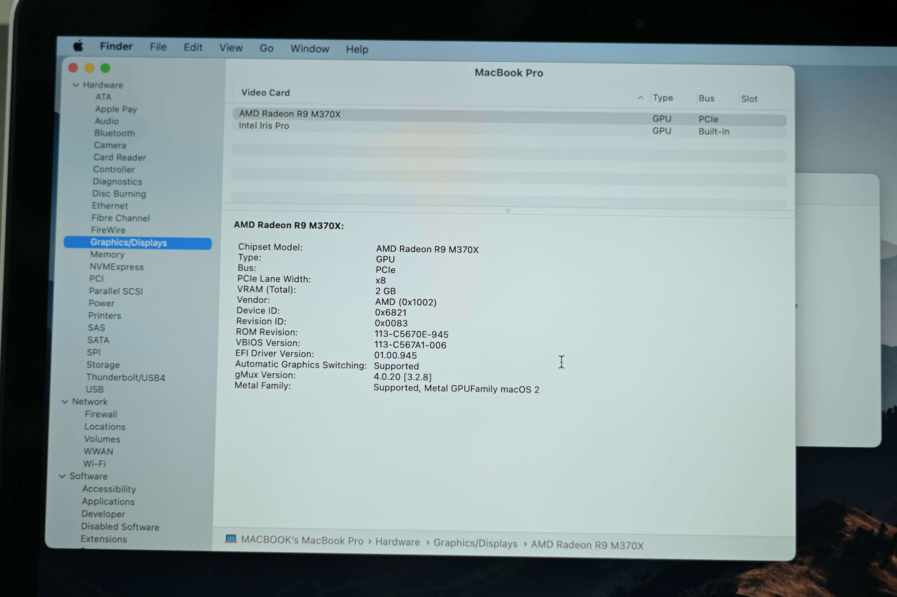Select Ethernet in the sidebar
Screen dimensions: 897x597
(110, 206)
